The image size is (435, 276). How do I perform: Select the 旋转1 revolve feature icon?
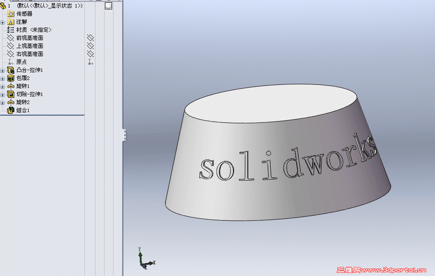pyautogui.click(x=11, y=86)
